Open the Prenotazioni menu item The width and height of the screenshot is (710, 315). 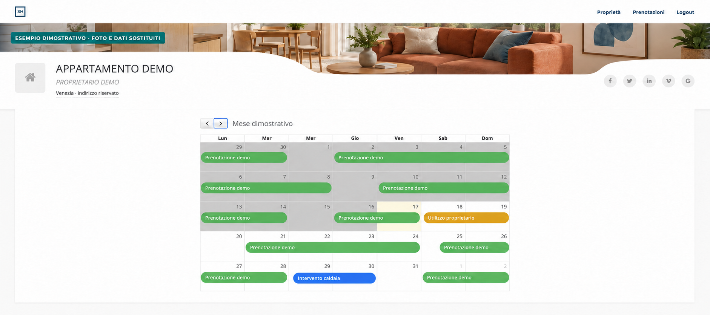click(x=649, y=12)
